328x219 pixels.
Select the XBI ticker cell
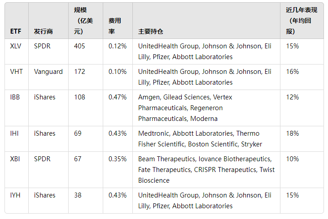(x=15, y=159)
